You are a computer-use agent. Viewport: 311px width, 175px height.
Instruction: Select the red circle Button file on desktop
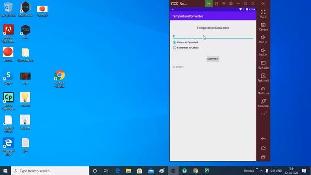[x=8, y=54]
